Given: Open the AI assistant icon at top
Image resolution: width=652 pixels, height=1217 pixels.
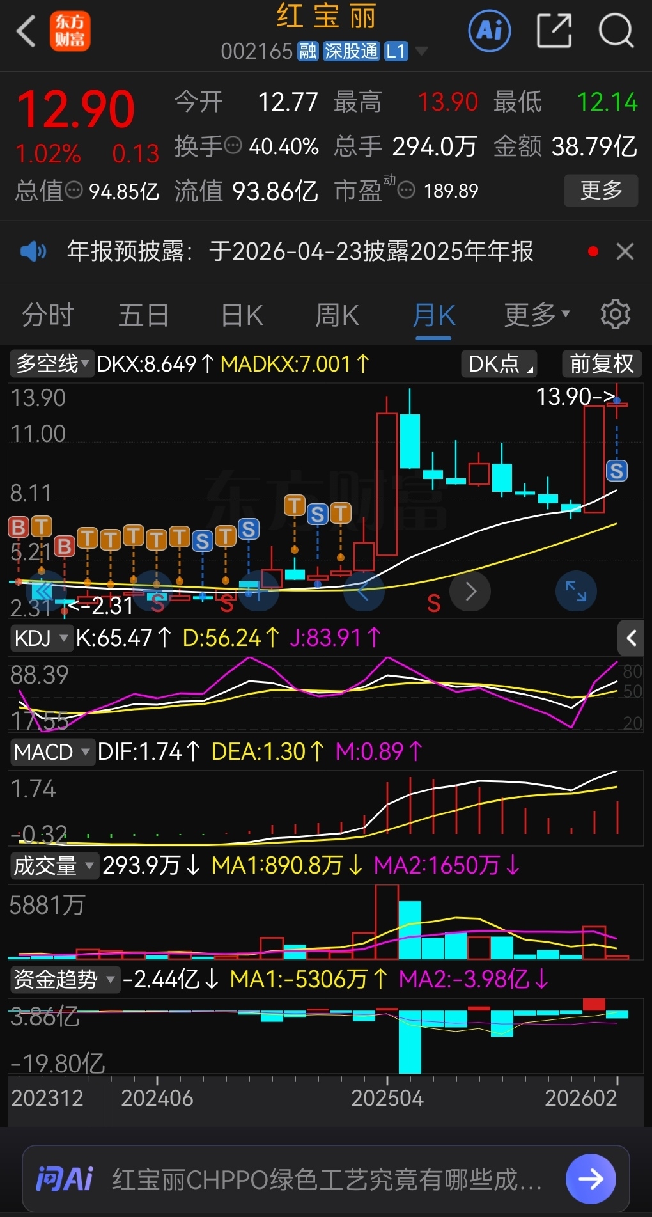Looking at the screenshot, I should tap(490, 30).
